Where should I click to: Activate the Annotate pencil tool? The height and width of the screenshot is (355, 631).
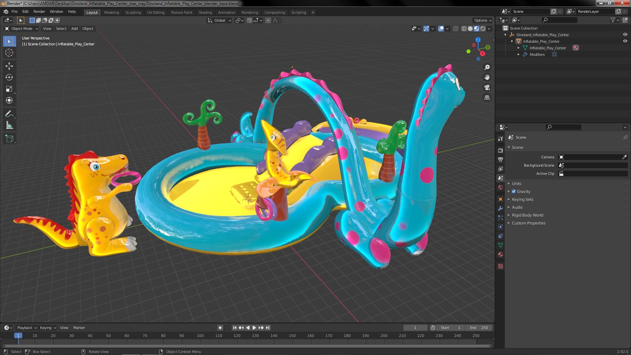[9, 114]
